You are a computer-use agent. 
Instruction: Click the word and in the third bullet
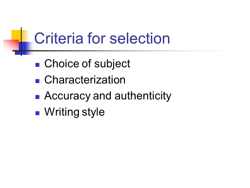point(102,96)
